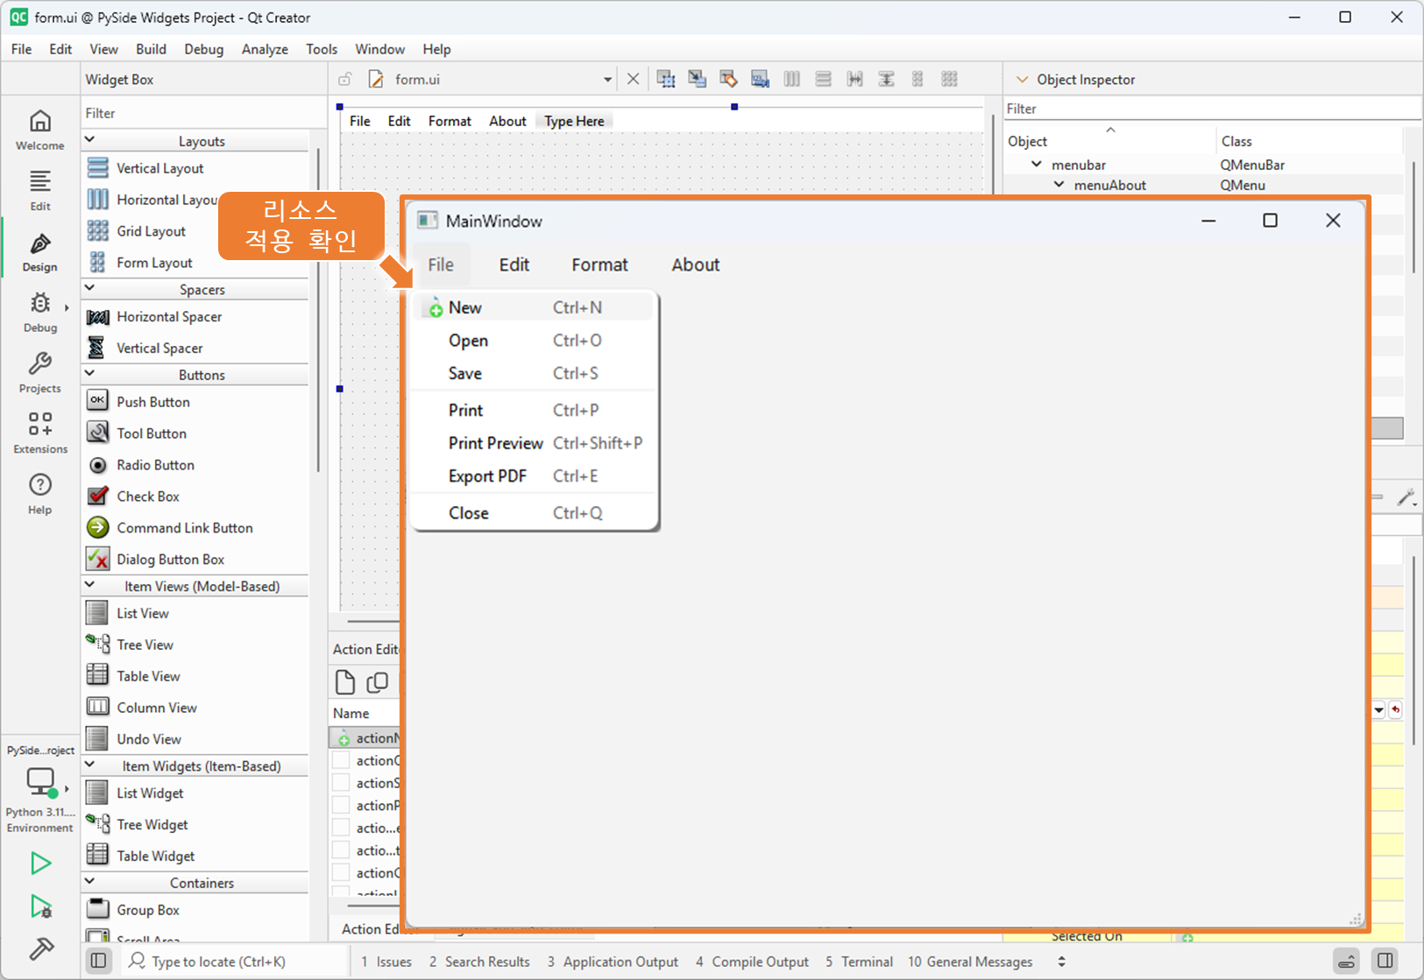Image resolution: width=1424 pixels, height=980 pixels.
Task: Select Export PDF entry in File menu
Action: (535, 476)
